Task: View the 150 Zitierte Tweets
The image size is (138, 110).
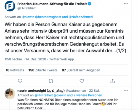Action: pyautogui.click(x=43, y=70)
